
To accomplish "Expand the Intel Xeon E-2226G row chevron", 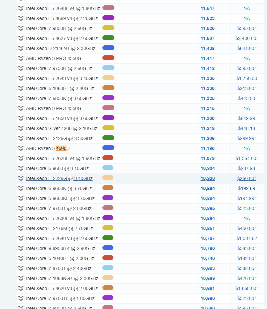I will click(x=21, y=178).
